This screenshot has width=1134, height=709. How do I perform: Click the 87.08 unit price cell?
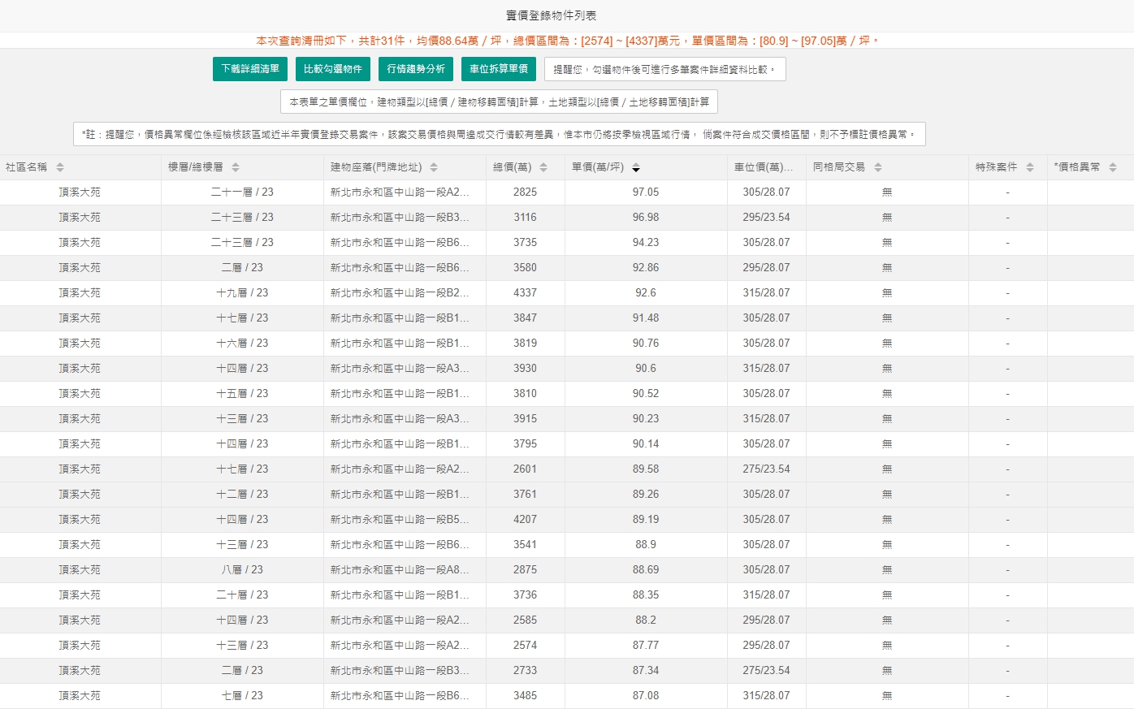[x=646, y=695]
